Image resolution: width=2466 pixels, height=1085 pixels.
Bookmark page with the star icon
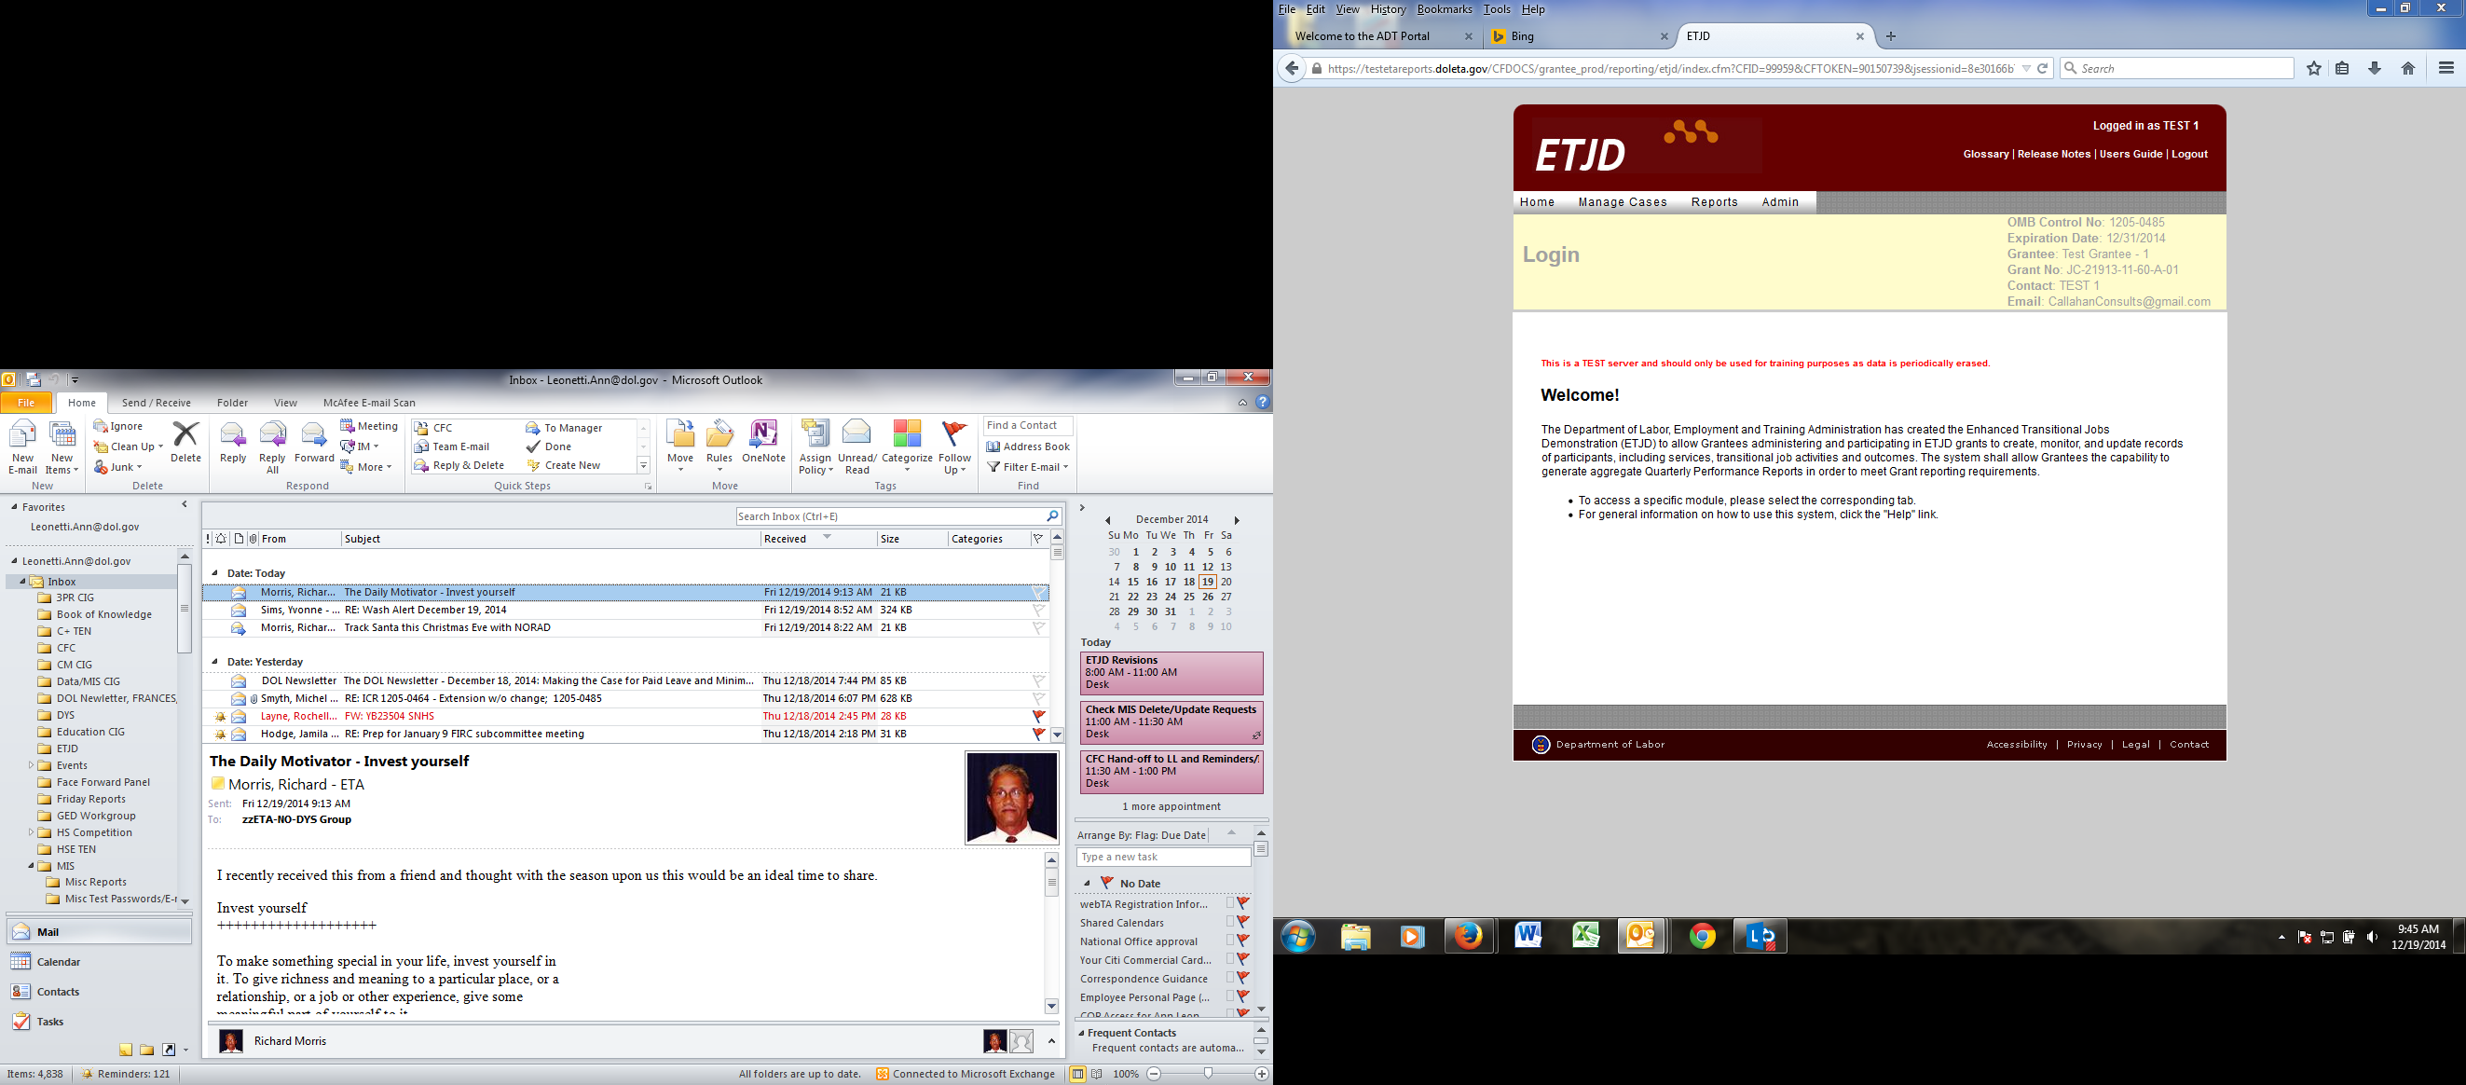click(2314, 68)
